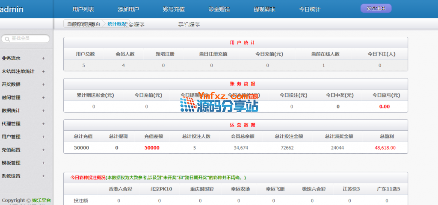Click plus icon beside 开奖数据
The width and height of the screenshot is (438, 205).
click(x=43, y=85)
